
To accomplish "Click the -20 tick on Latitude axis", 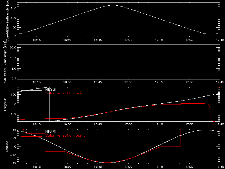I will point(13,155).
